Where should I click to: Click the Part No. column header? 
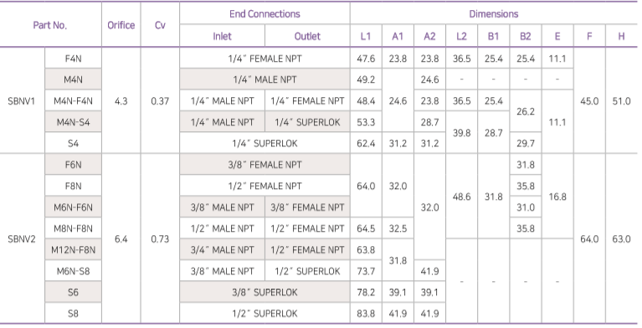50,25
